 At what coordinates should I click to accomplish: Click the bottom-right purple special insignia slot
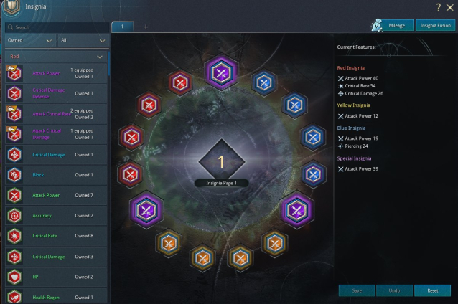click(296, 210)
